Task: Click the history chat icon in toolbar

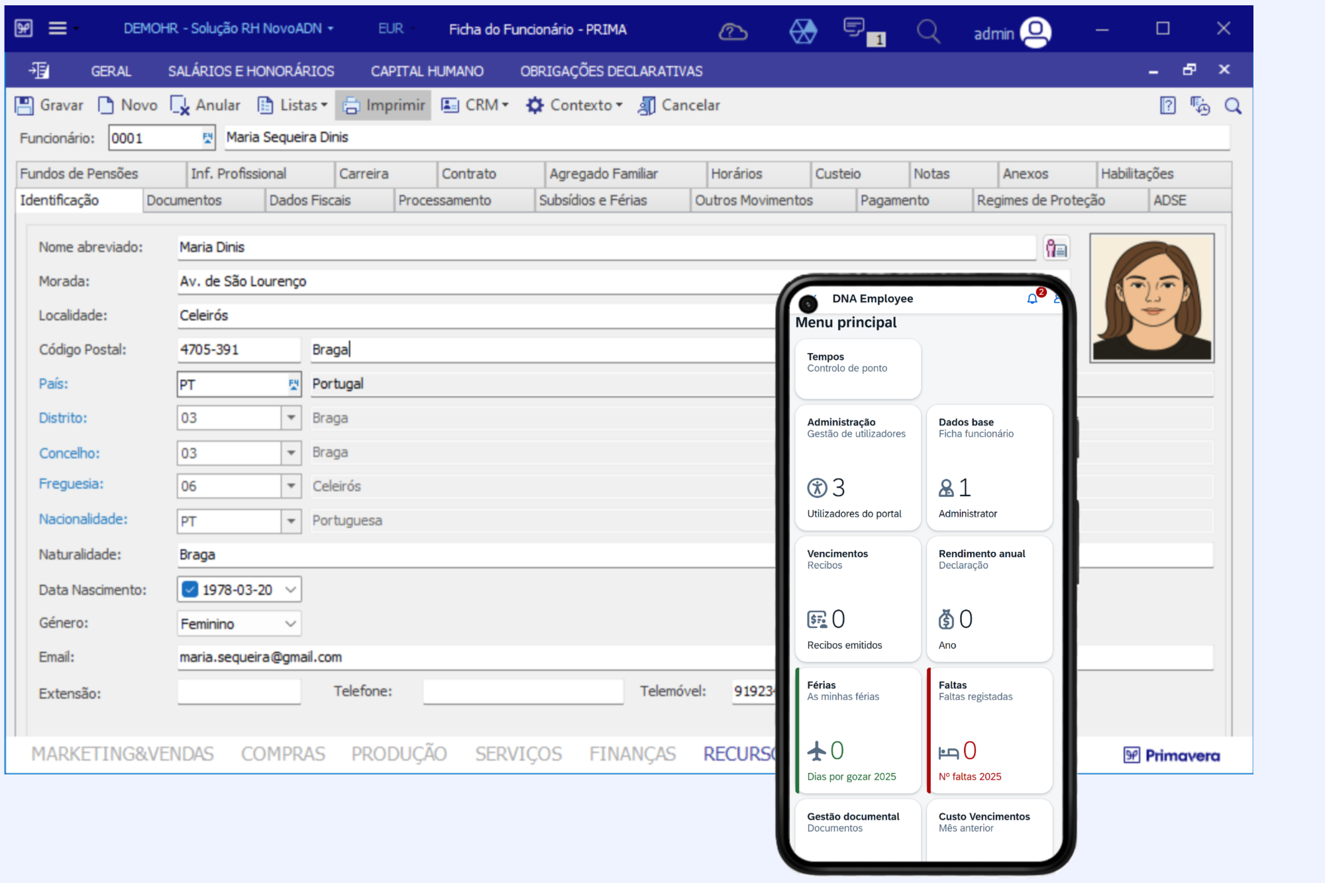Action: [x=1200, y=105]
